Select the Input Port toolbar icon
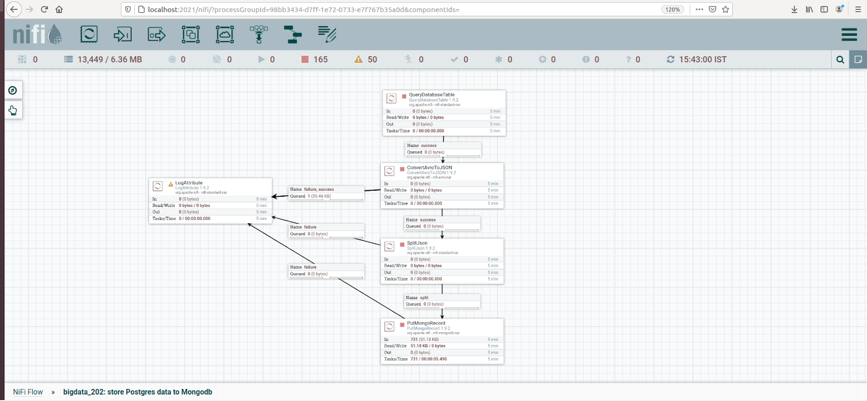The width and height of the screenshot is (867, 401). point(122,35)
